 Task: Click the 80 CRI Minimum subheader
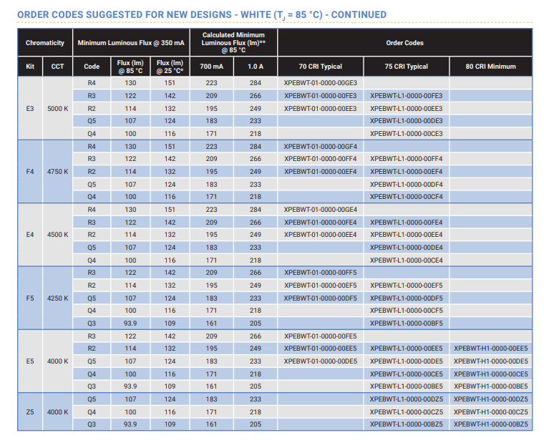(x=491, y=67)
